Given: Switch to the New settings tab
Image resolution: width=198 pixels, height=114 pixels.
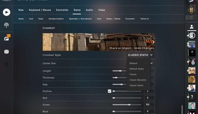Looking at the screenshot, I should click(x=21, y=10).
